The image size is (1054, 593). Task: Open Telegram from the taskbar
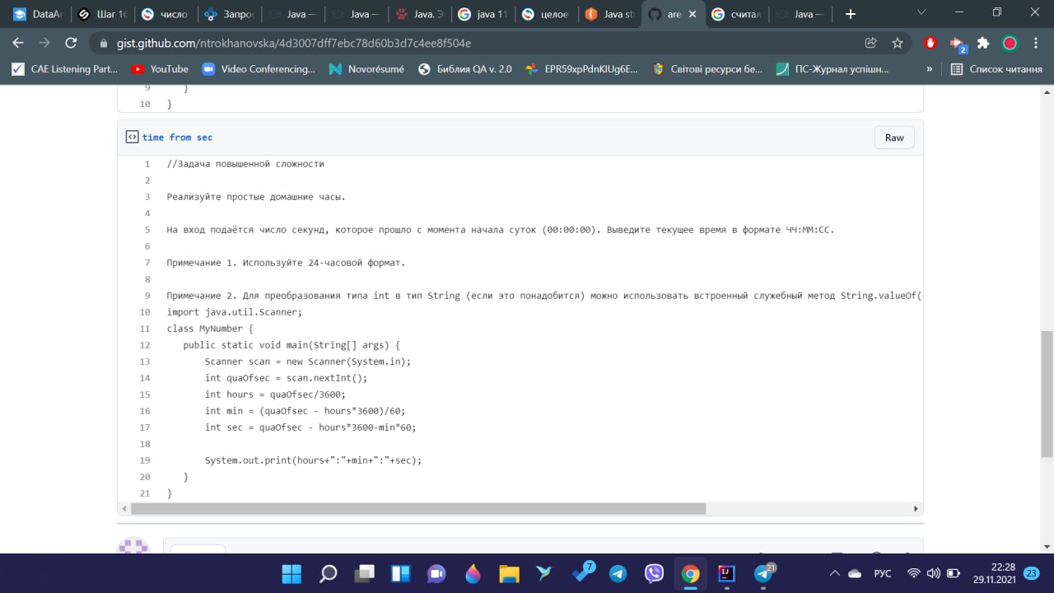point(618,573)
